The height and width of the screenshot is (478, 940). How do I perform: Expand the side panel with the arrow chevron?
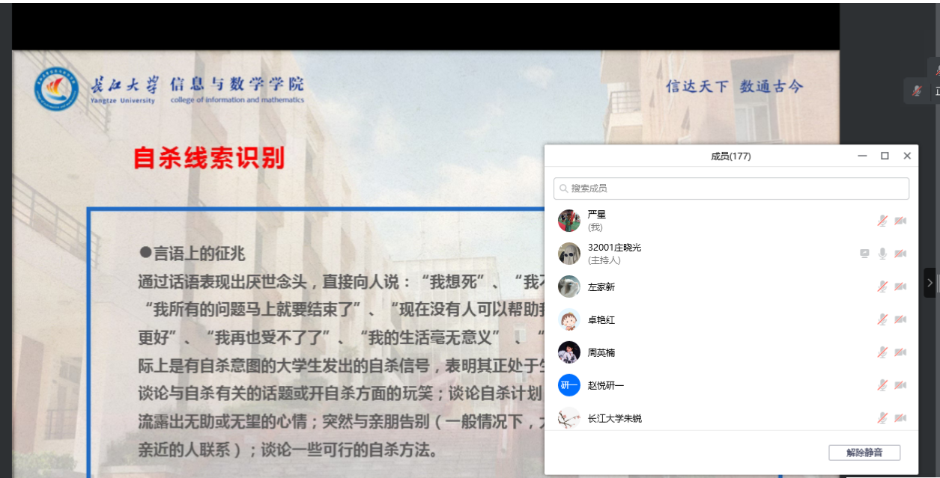pyautogui.click(x=930, y=283)
